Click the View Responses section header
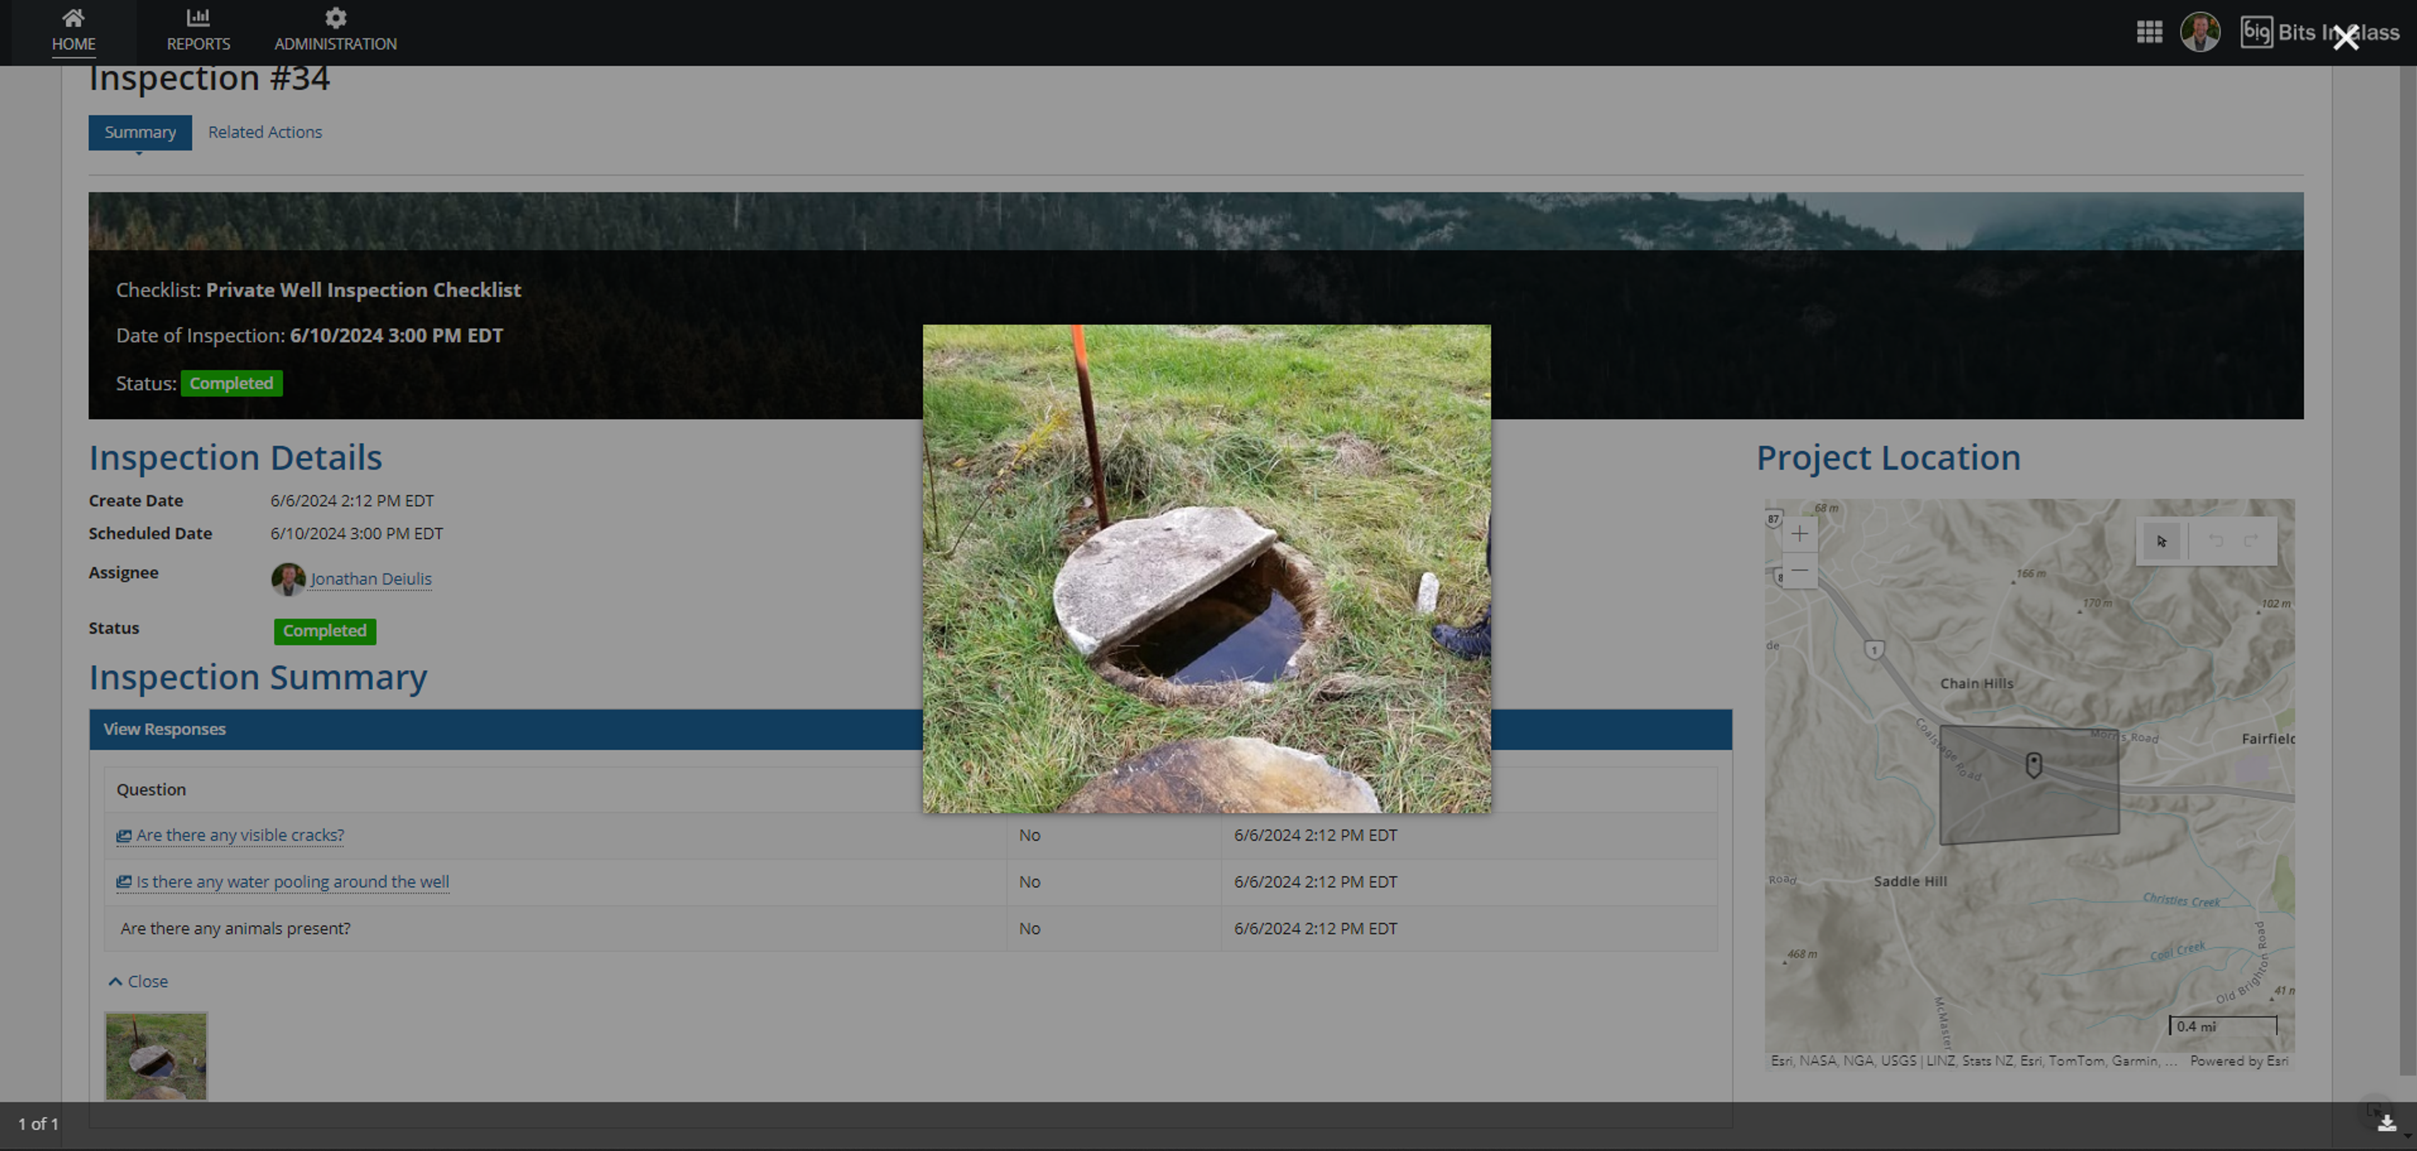 910,729
